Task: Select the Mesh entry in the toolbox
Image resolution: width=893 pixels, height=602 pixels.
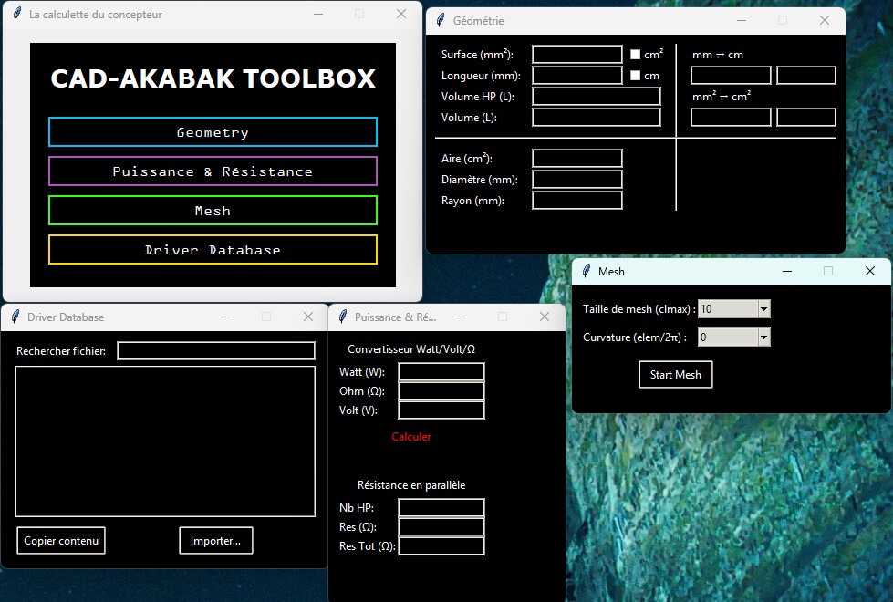Action: click(x=213, y=211)
